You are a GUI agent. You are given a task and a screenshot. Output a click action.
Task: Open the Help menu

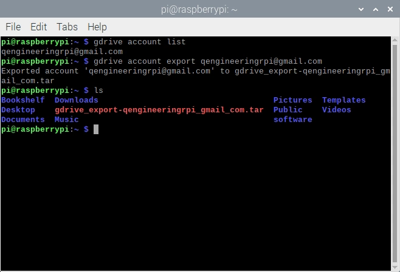click(97, 27)
